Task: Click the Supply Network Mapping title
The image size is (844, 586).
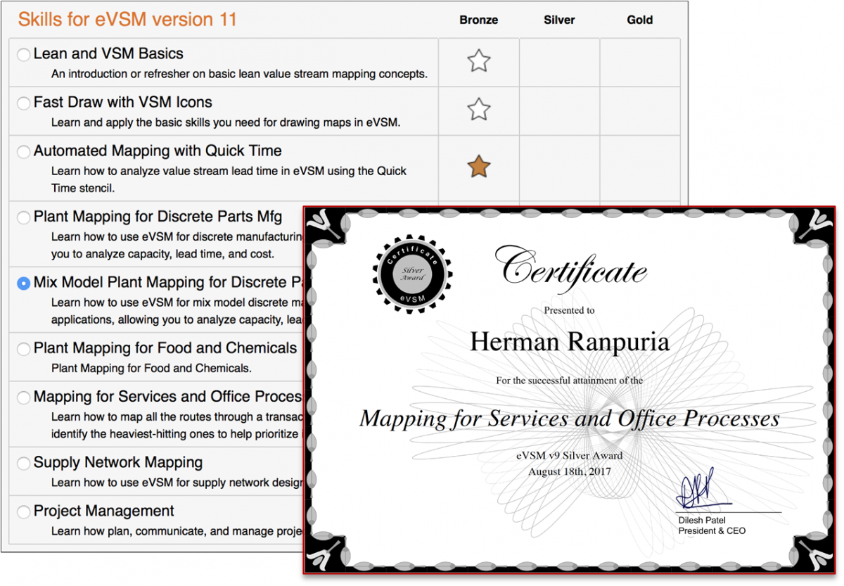Action: click(118, 462)
